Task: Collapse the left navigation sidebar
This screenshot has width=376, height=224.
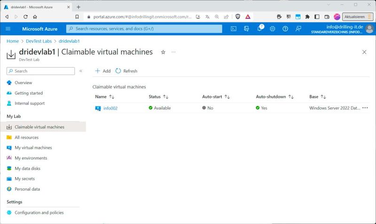Action: click(81, 71)
